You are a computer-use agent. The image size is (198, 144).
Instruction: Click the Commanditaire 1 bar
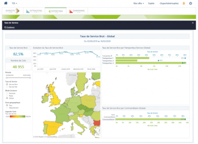tap(150, 119)
